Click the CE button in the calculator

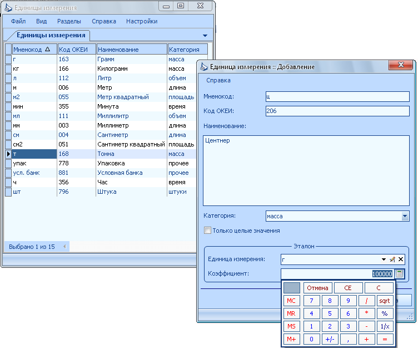click(x=348, y=288)
